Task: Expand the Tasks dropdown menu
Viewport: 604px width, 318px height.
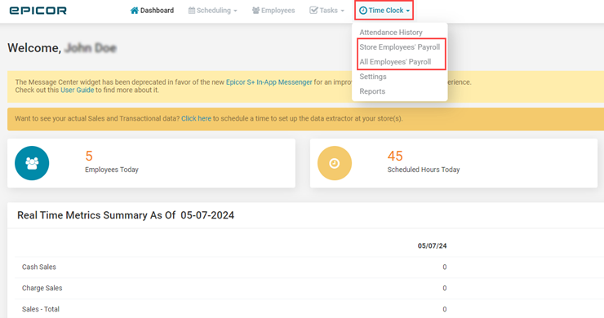Action: pos(327,11)
